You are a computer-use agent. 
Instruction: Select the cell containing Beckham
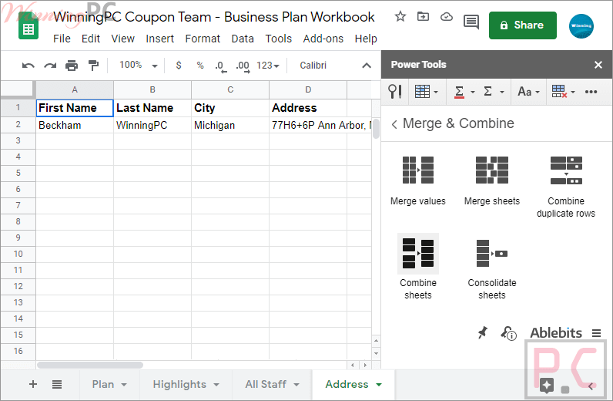75,125
